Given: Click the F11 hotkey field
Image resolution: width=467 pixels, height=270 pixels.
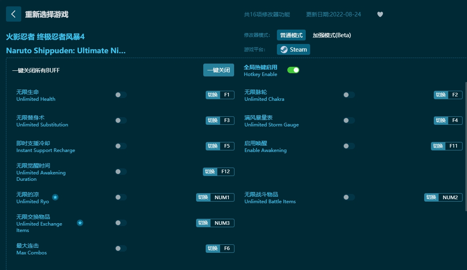Looking at the screenshot, I should pyautogui.click(x=454, y=146).
